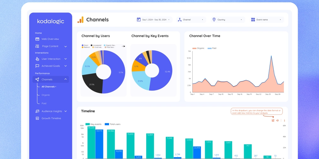Viewport: 319px width, 159px height.
Task: Click the 53,175 total users bar
Action: (x=99, y=144)
